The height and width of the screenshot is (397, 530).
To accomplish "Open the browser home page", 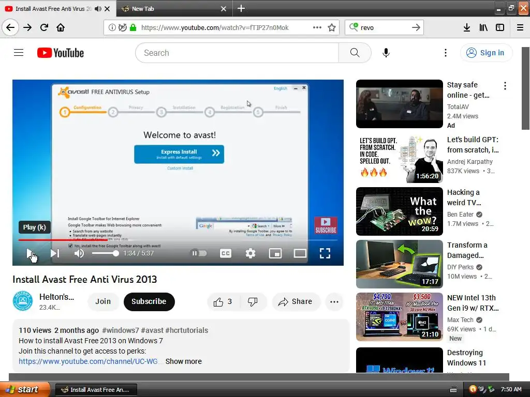I will tap(61, 27).
